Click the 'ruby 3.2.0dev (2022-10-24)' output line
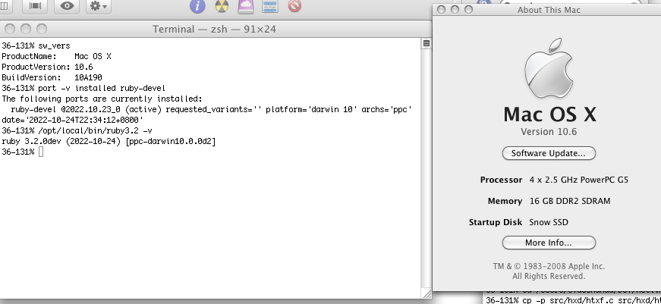This screenshot has height=304, width=661. click(109, 142)
